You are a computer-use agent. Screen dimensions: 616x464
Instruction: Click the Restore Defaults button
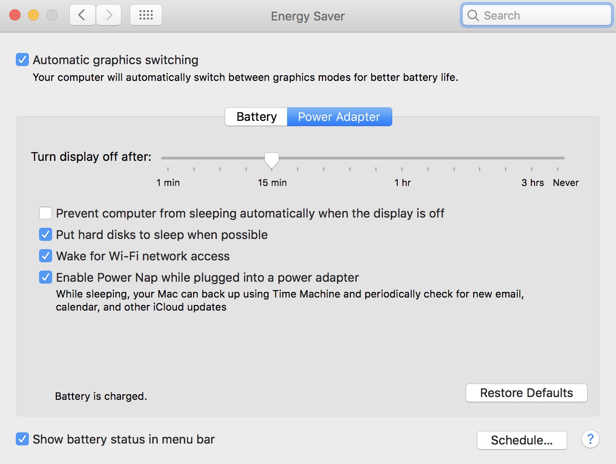click(527, 393)
